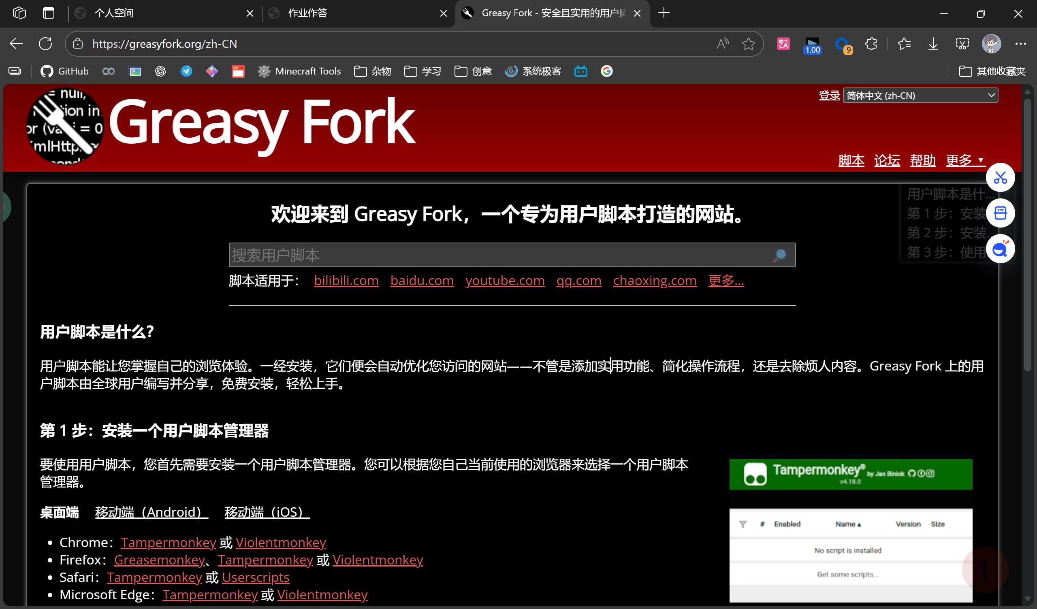1037x609 pixels.
Task: Open the language selector 简体中文 dropdown
Action: click(920, 96)
